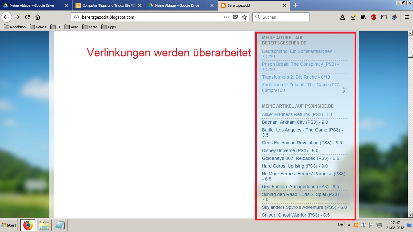Follow the Transformers 2: Die Rache link
This screenshot has width=413, height=232.
(x=296, y=77)
